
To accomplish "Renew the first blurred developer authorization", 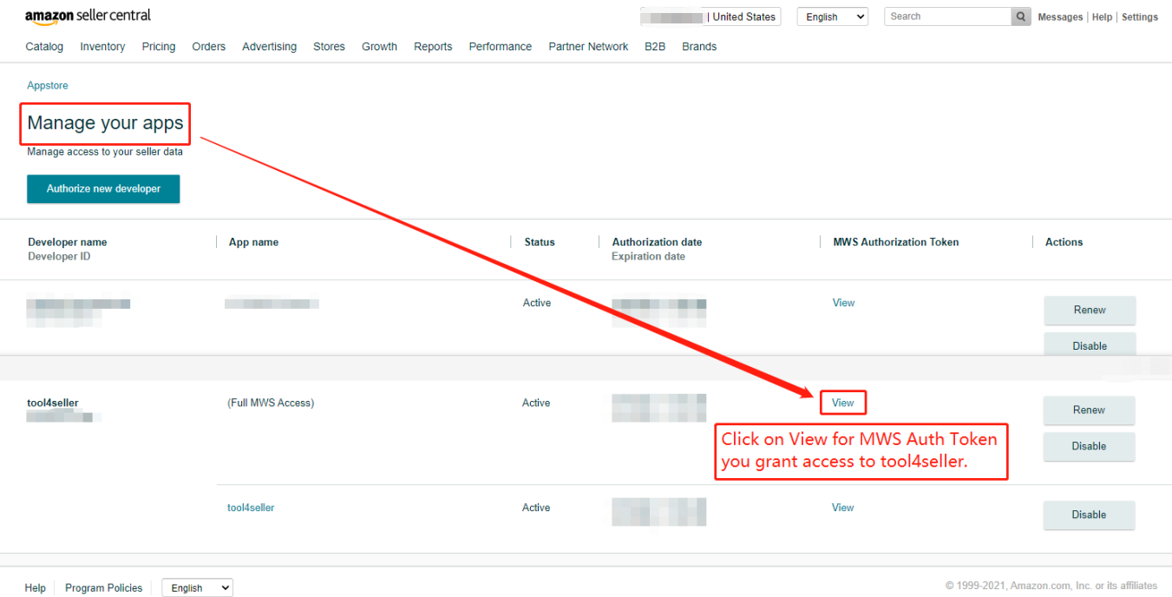I will [1090, 310].
